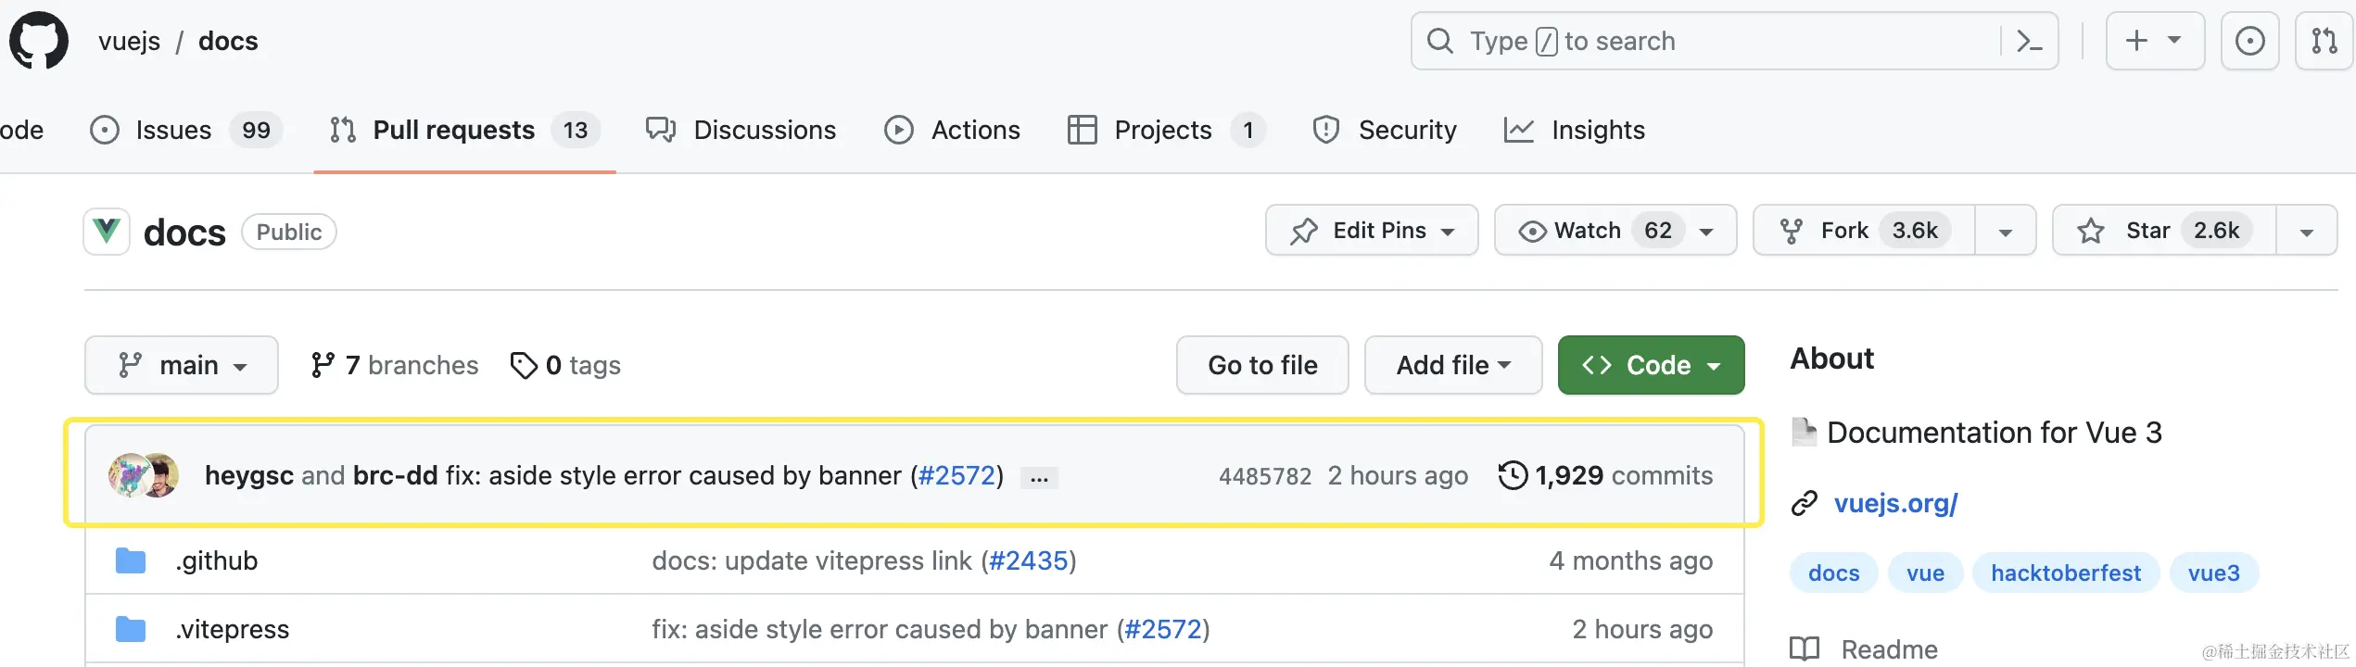Click the GitHub Octocat logo
2356x667 pixels.
[39, 41]
